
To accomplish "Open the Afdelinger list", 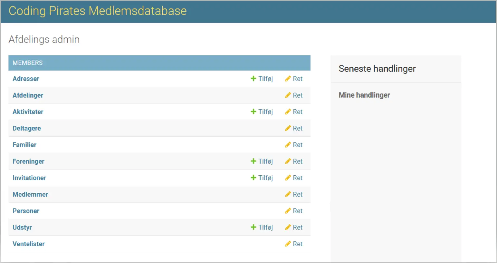I will pos(28,95).
